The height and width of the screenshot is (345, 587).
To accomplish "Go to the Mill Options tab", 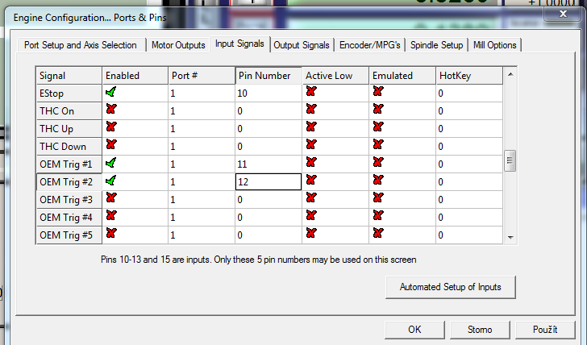I will 494,45.
